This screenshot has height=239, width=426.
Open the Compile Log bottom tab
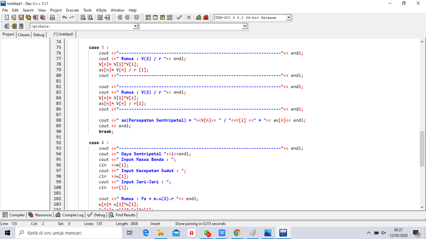click(x=70, y=215)
